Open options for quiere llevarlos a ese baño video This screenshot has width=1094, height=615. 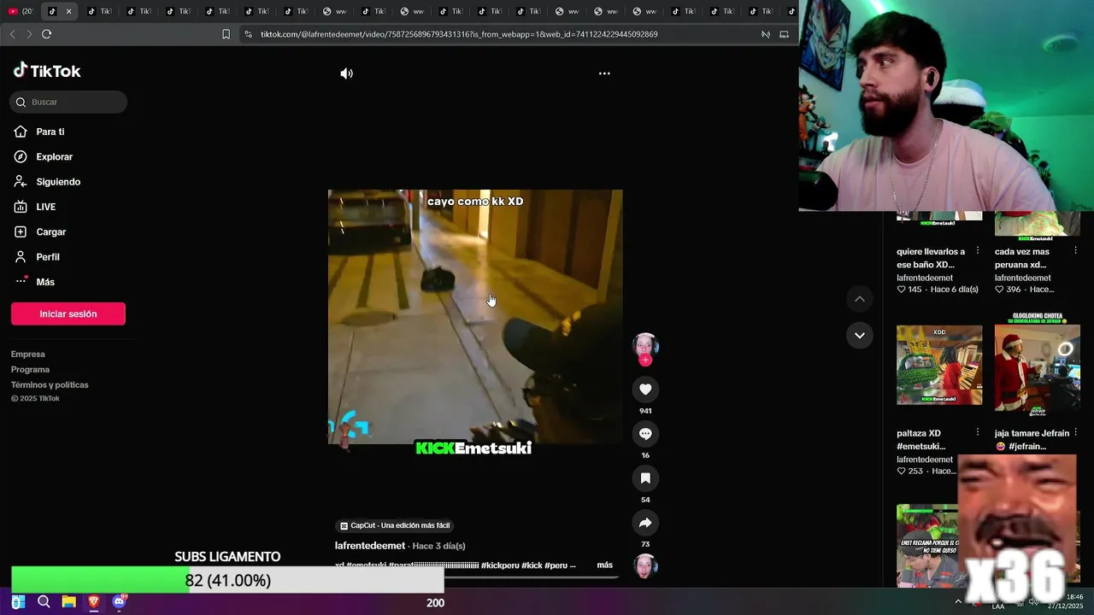[978, 252]
